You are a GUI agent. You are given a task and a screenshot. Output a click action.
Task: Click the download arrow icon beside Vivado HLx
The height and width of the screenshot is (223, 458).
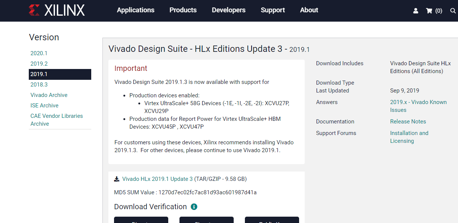[x=117, y=179]
